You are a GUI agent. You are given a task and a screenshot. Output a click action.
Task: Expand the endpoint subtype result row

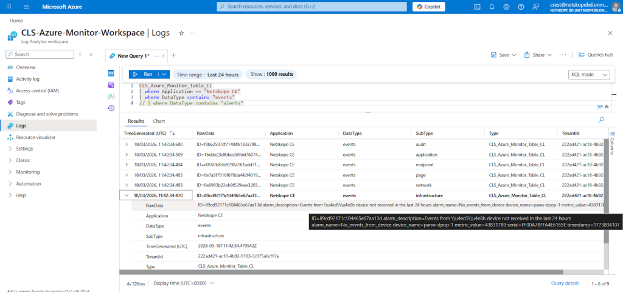pos(127,165)
